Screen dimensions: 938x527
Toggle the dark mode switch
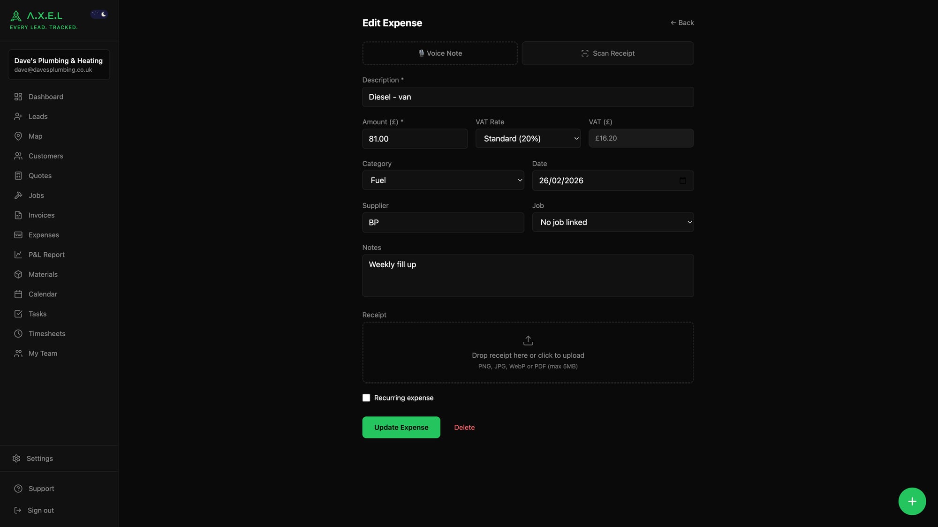point(99,14)
